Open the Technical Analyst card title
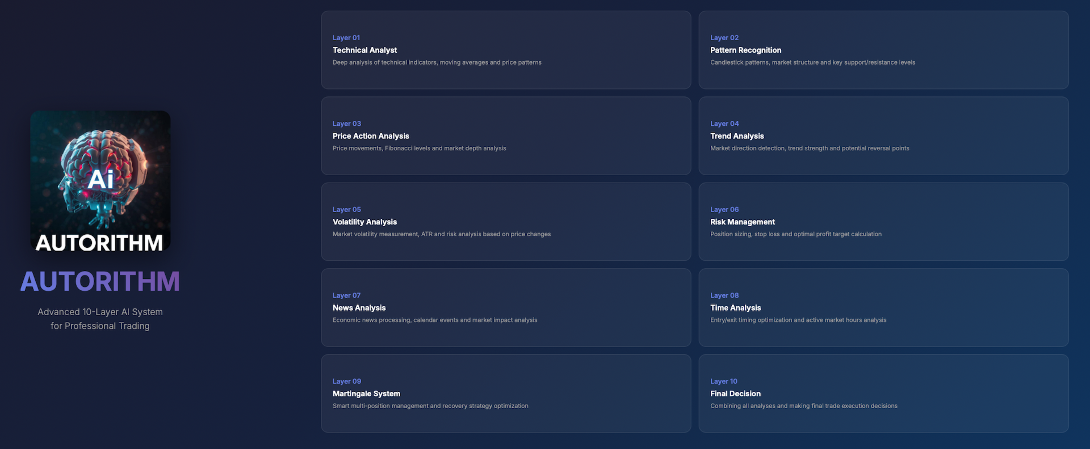Screen dimensions: 1090x449 pyautogui.click(x=364, y=50)
